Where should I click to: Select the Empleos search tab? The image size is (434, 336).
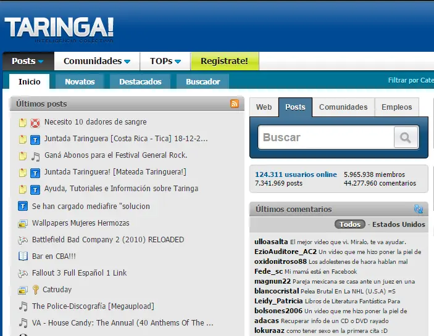[396, 107]
